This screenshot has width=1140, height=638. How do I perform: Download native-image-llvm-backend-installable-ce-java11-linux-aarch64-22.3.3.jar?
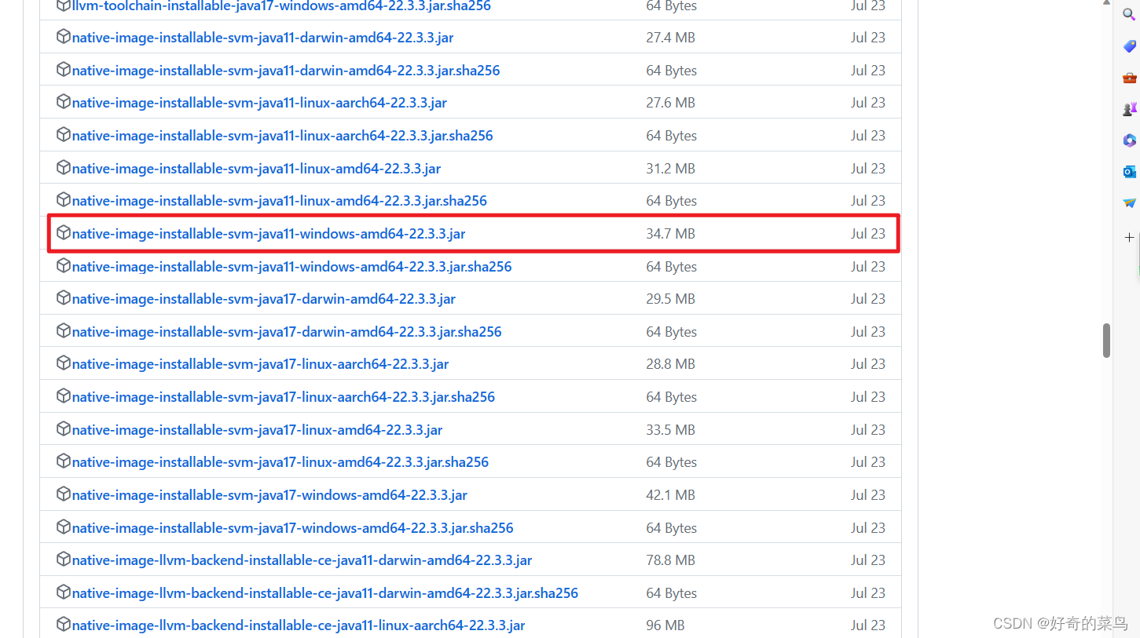299,625
